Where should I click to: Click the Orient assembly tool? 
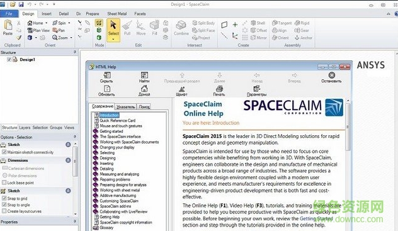tap(280, 38)
